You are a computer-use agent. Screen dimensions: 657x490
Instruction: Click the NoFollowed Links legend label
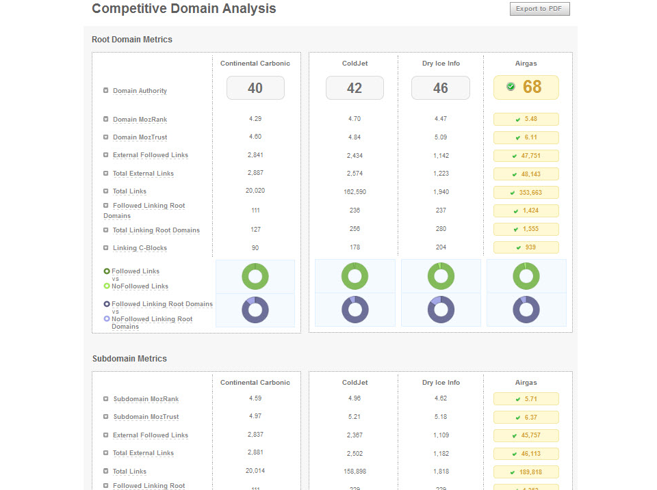tap(140, 286)
